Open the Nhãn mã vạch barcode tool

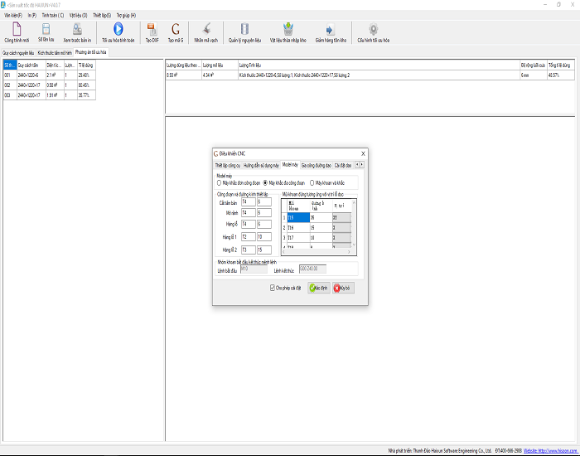coord(205,29)
